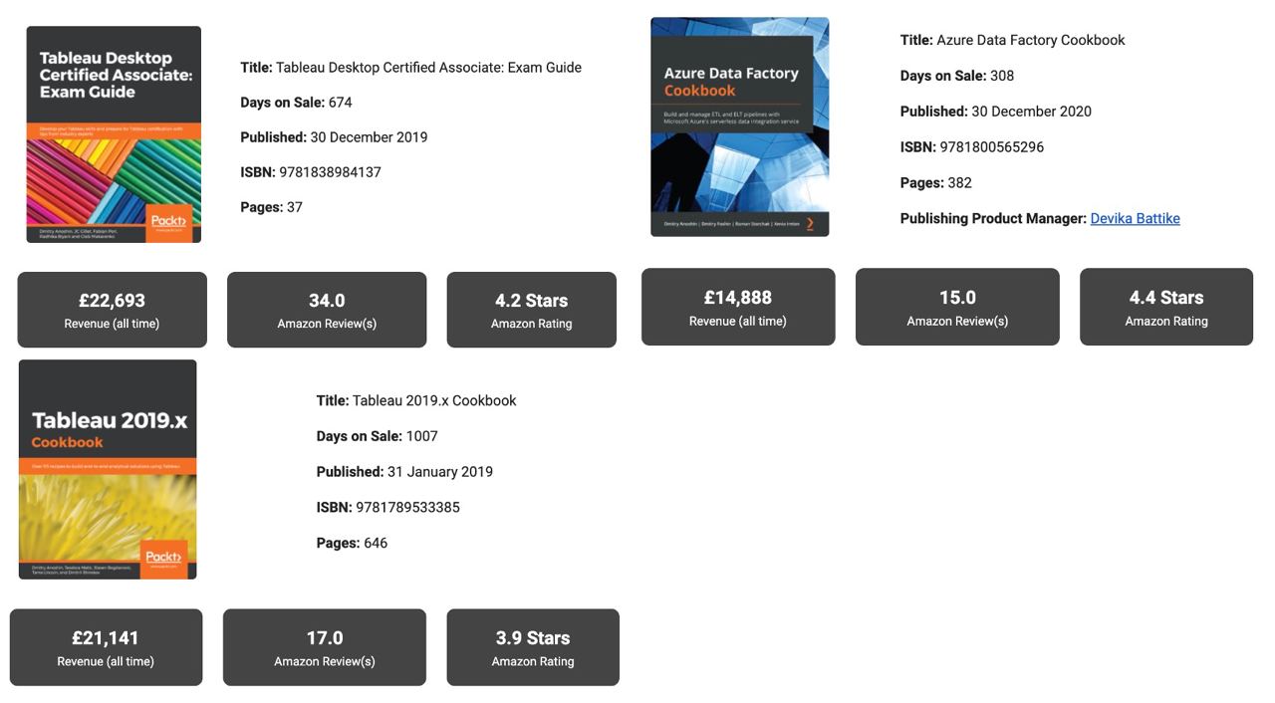Click 'Pages: 37' text
This screenshot has width=1275, height=703.
(271, 207)
